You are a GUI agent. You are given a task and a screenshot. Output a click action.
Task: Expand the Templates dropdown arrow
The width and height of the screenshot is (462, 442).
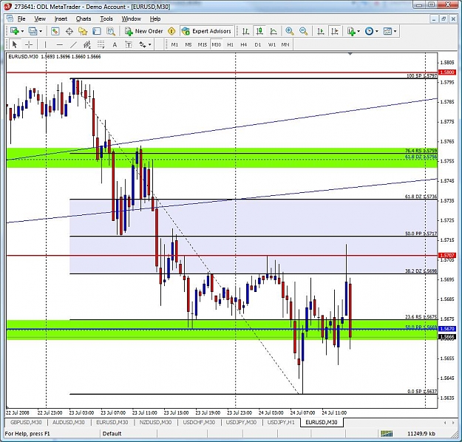click(395, 31)
